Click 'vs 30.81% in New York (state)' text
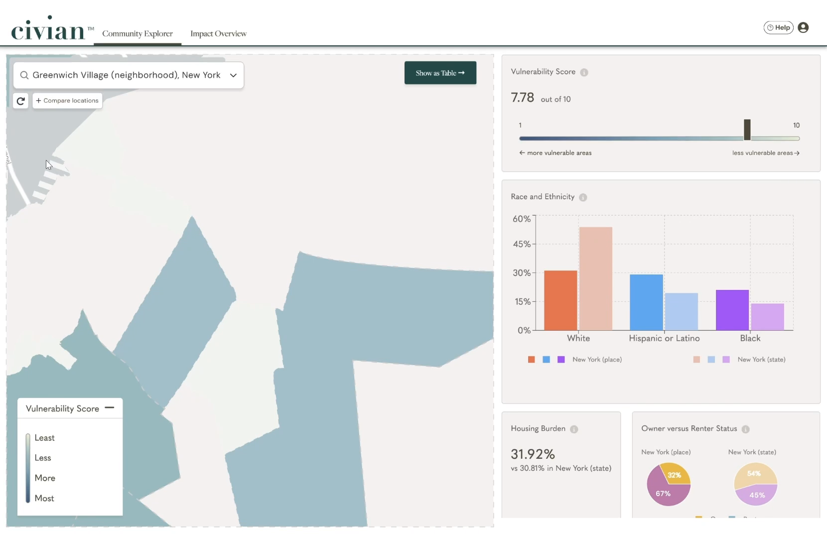Image resolution: width=827 pixels, height=538 pixels. click(561, 468)
